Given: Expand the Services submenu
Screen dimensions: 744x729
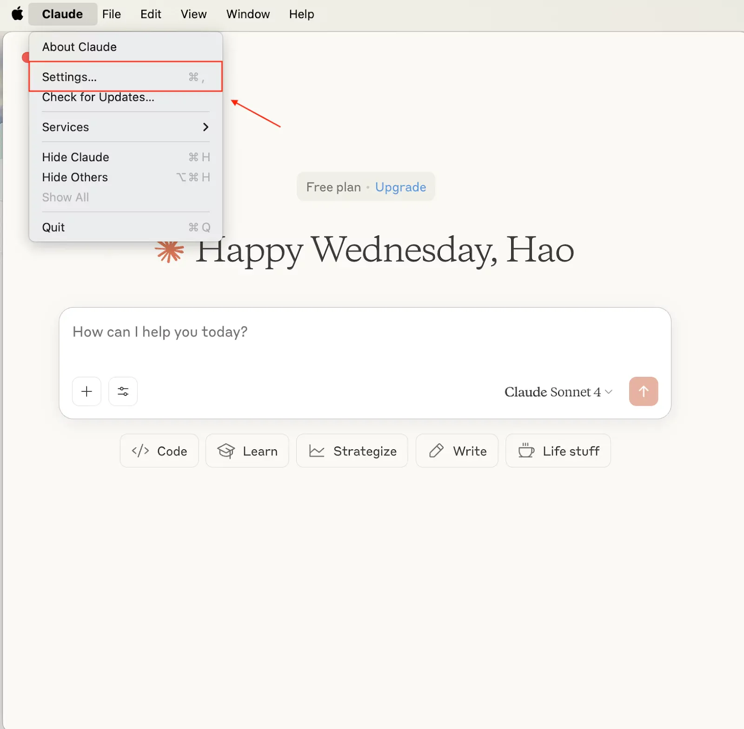Looking at the screenshot, I should point(126,127).
